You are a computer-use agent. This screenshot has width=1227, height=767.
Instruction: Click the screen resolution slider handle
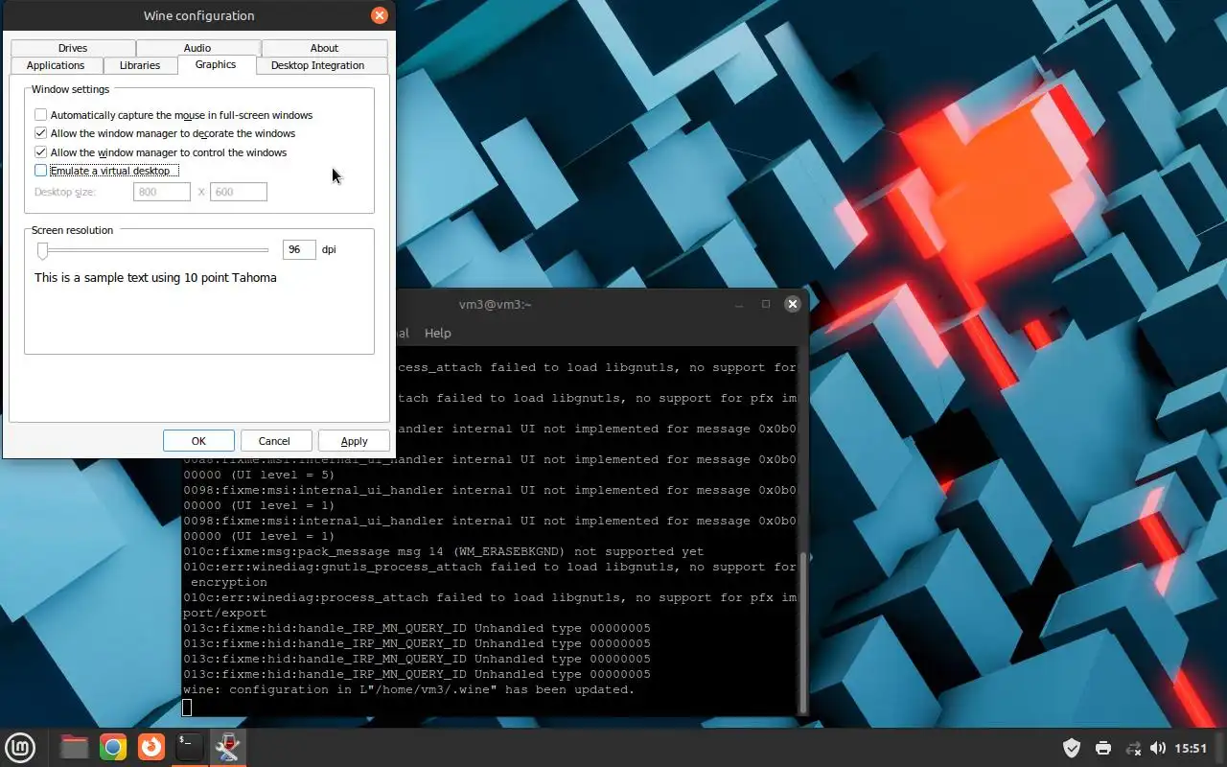42,250
